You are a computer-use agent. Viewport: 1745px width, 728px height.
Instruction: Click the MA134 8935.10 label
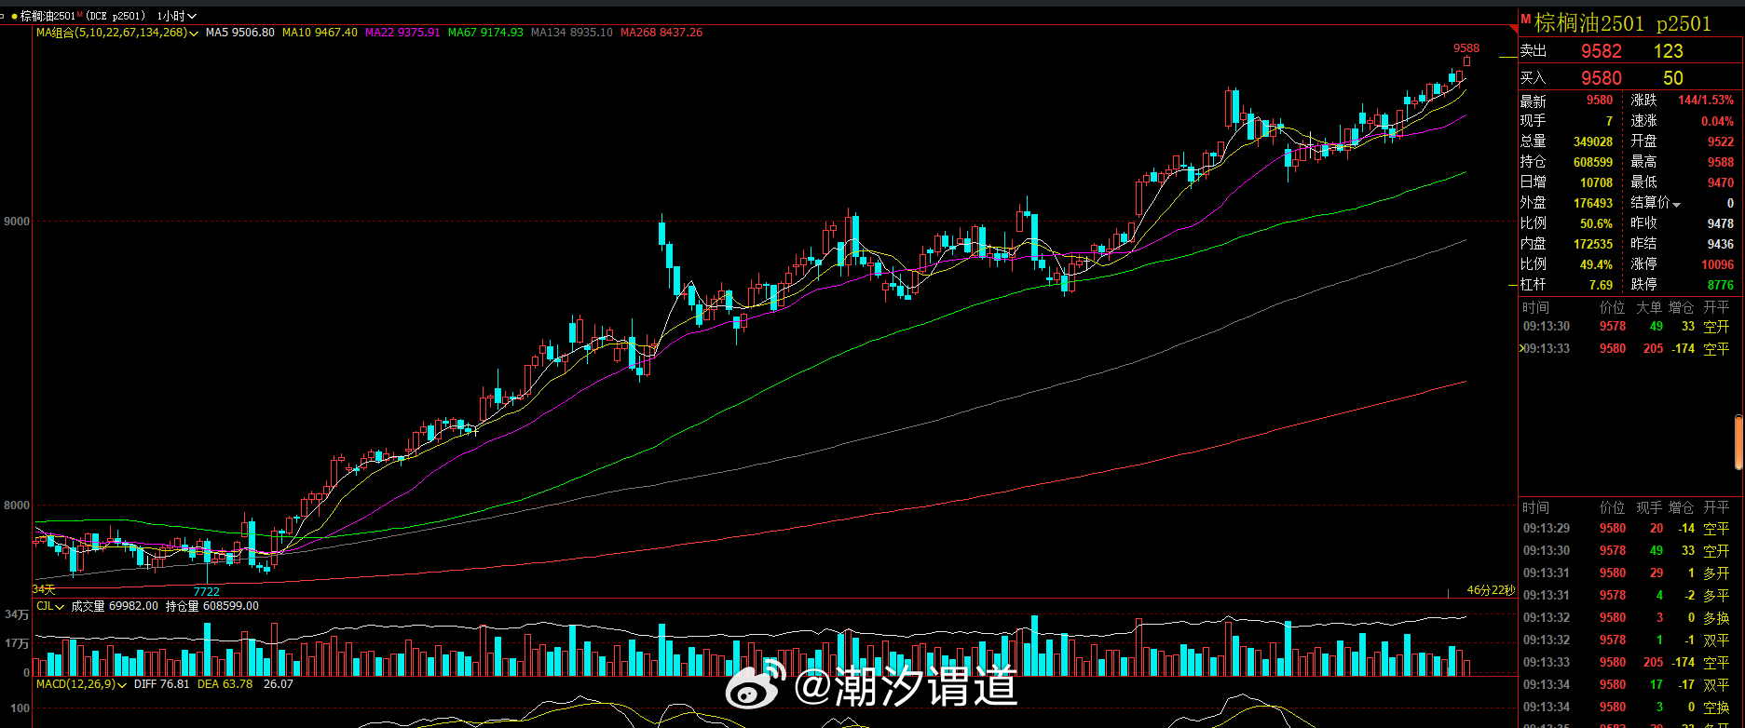pyautogui.click(x=572, y=33)
